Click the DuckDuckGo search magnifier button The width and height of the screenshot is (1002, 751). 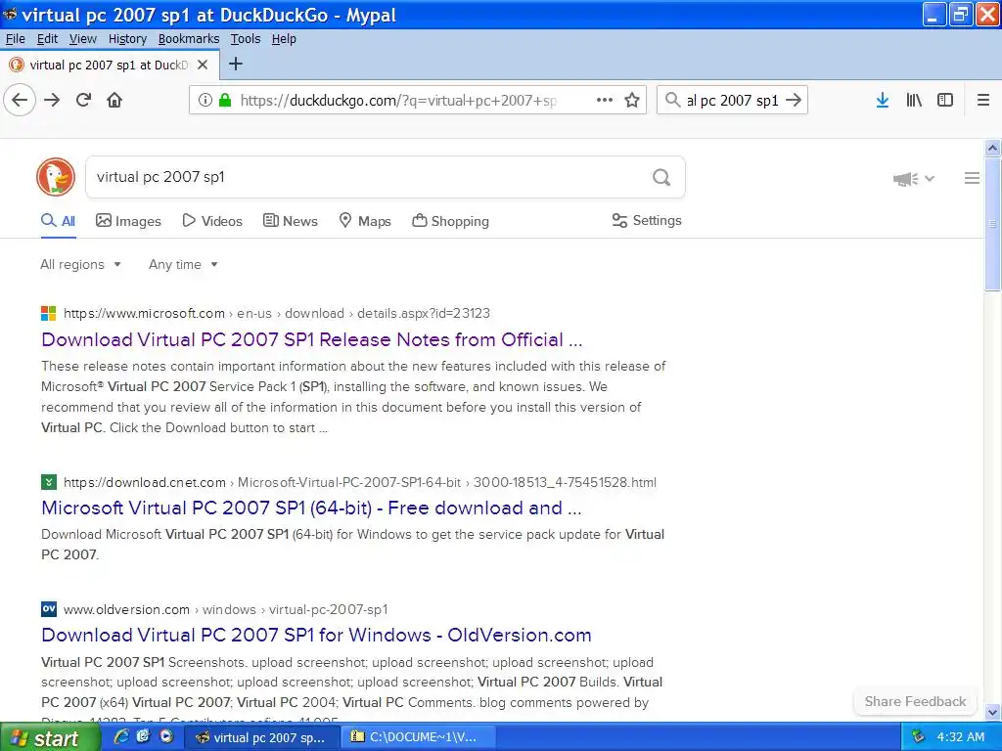[x=661, y=177]
